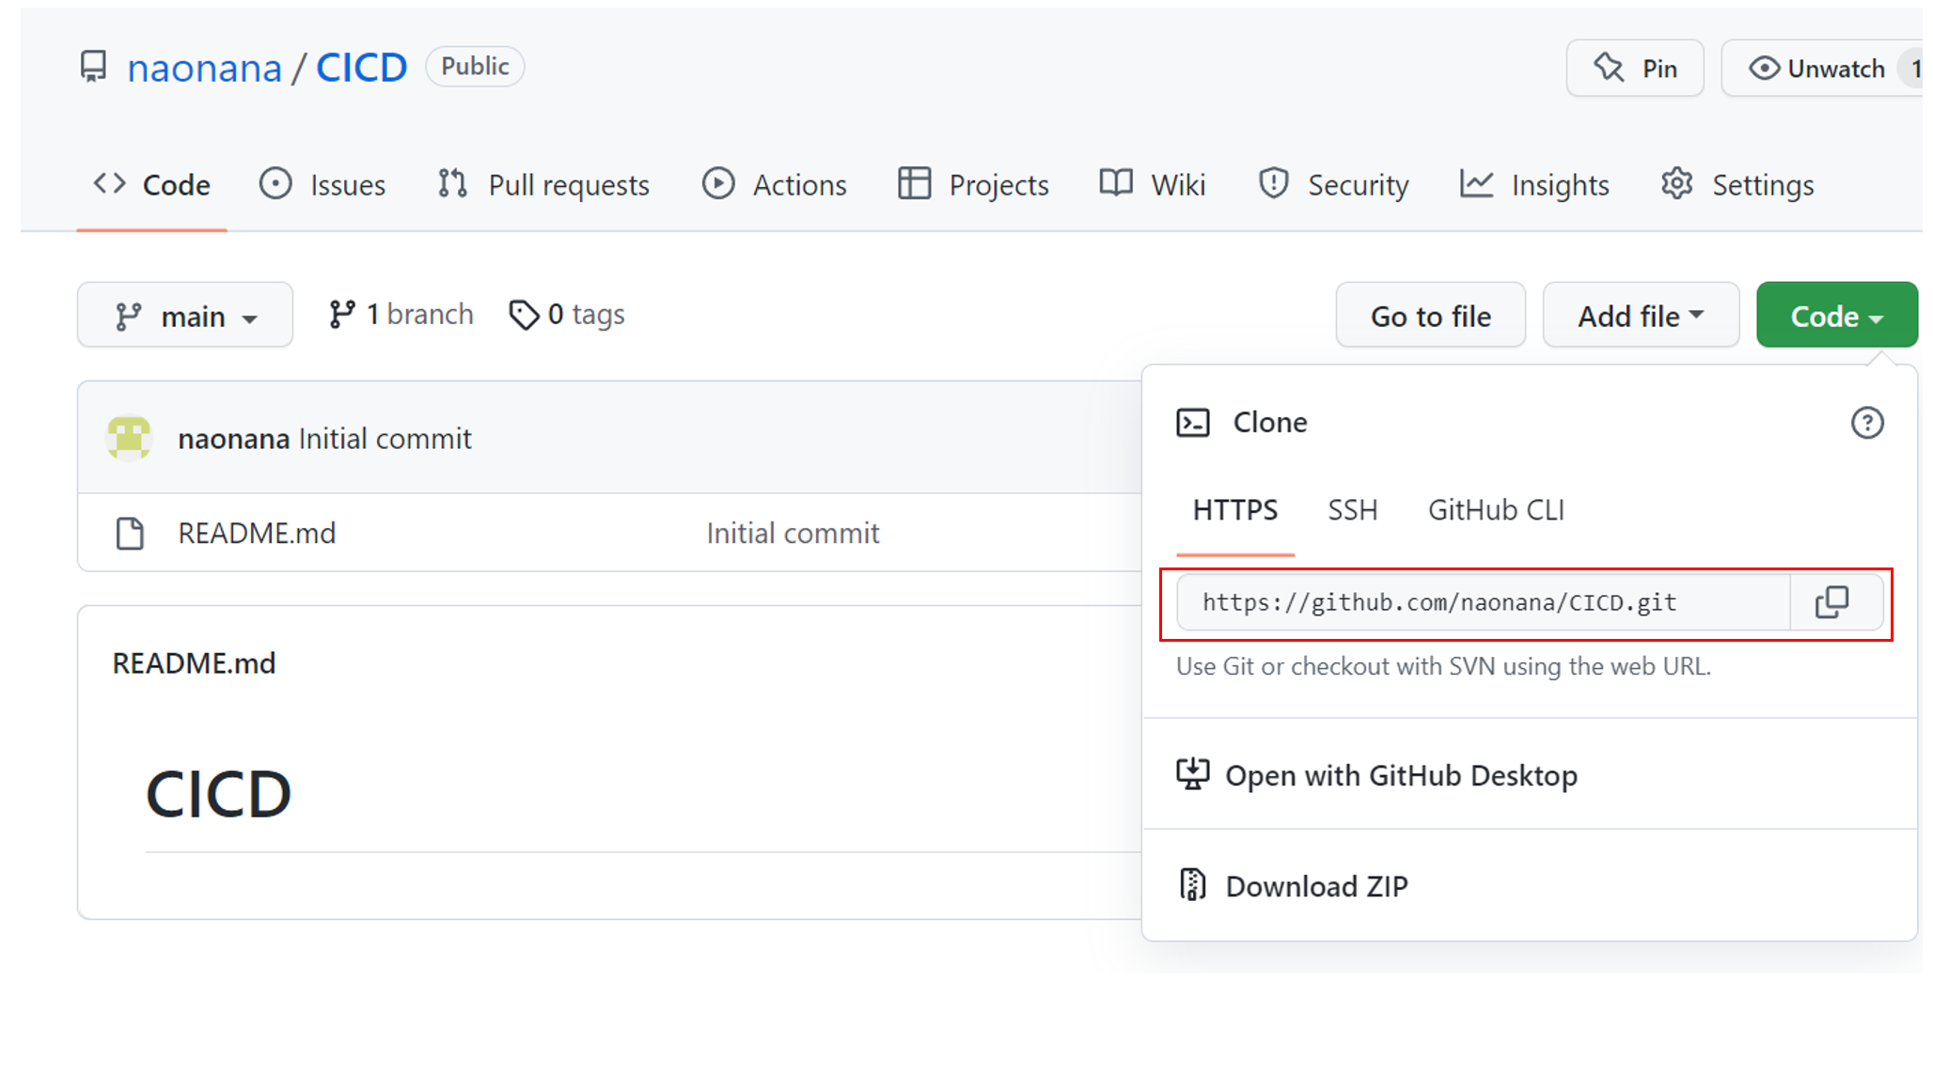The image size is (1933, 1073).
Task: Click the repository book icon beside naonana
Action: click(93, 68)
